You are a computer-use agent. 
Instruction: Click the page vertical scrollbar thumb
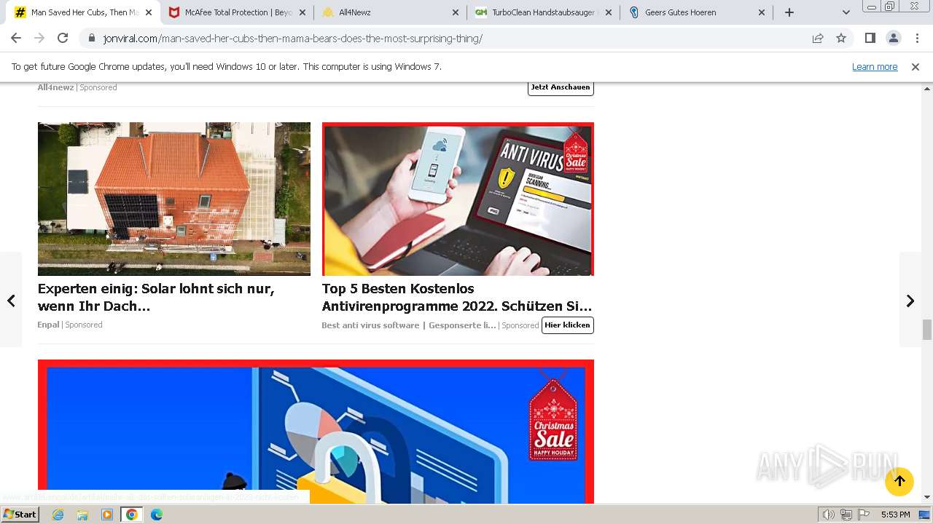927,330
